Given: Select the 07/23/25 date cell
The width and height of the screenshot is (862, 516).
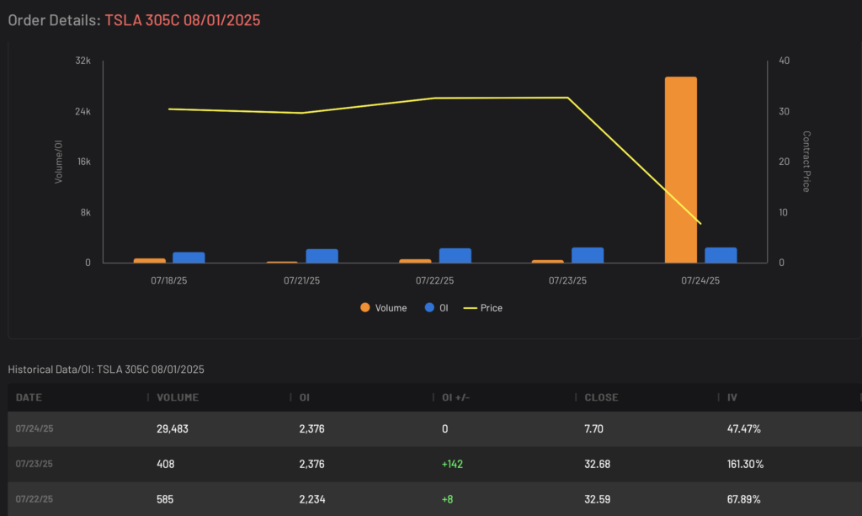Looking at the screenshot, I should 34,464.
